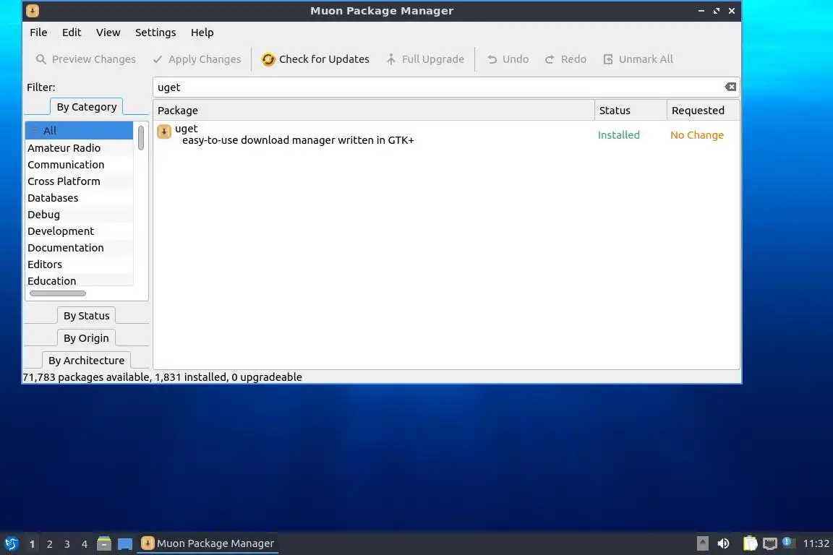
Task: Switch to workspace 3 in the pager
Action: [67, 544]
